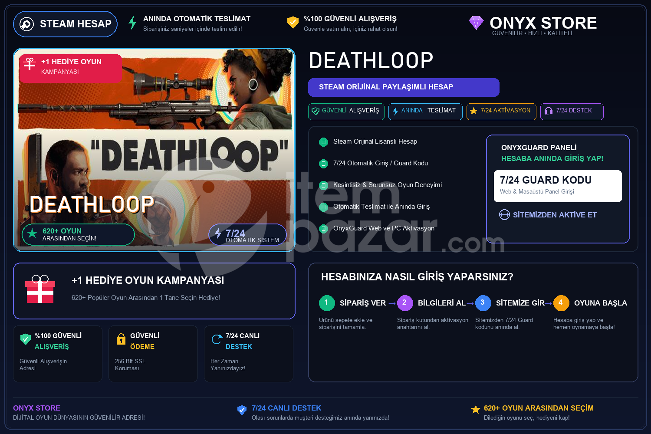Click the lightning icon in 7/24 OTOMATİK SİSTEM badge

click(218, 233)
